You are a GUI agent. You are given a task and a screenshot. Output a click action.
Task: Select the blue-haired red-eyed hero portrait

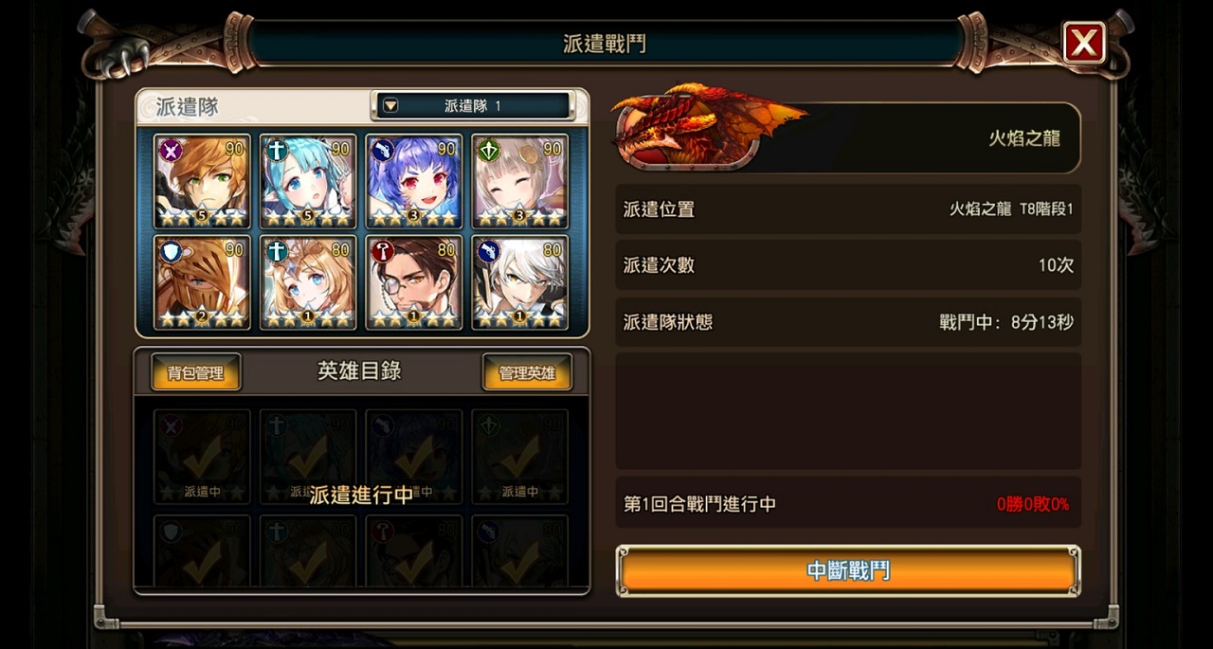tap(414, 181)
